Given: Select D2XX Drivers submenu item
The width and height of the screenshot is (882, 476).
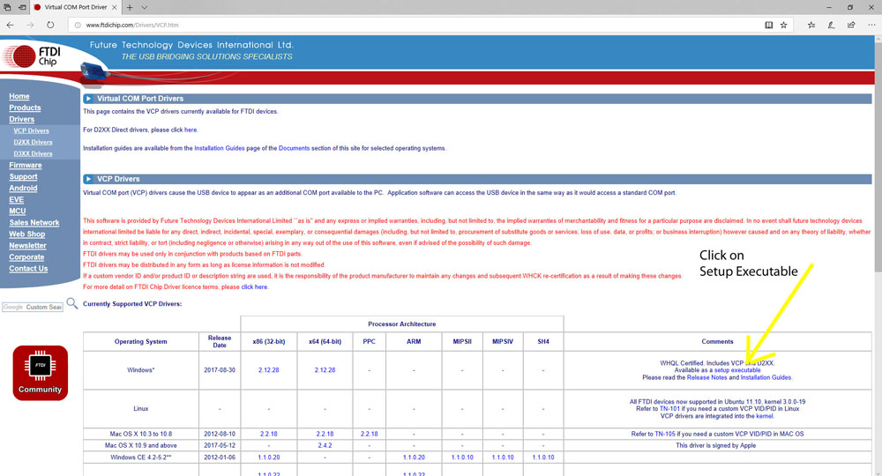Looking at the screenshot, I should tap(34, 142).
